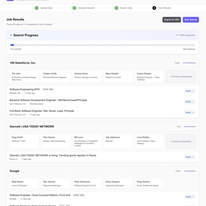The image size is (206, 206).
Task: Click the Software Engineering MTS job title
Action: point(24,89)
